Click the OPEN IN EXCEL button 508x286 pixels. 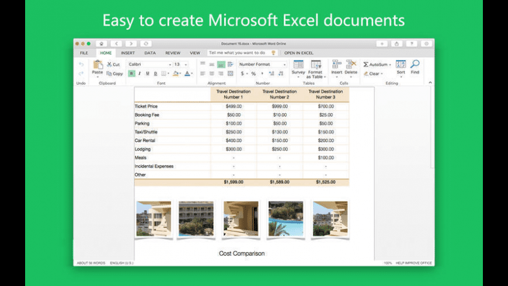[298, 53]
